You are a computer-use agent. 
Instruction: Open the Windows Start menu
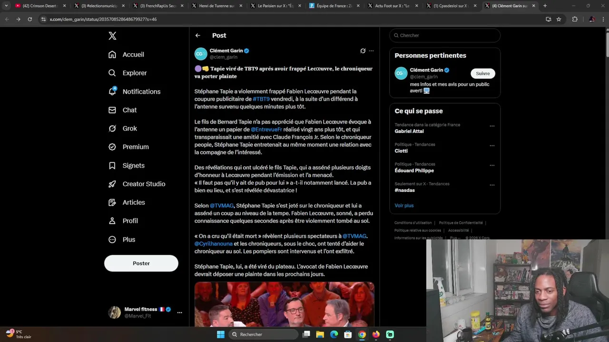(x=221, y=334)
